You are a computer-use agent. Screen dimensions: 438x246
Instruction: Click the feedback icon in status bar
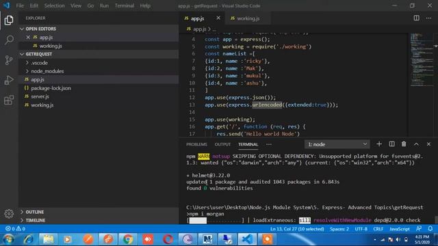click(419, 228)
